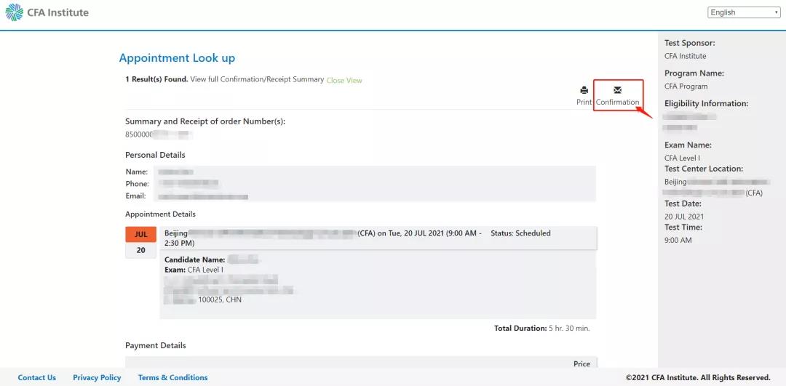Click the Payment Details heading
The width and height of the screenshot is (786, 386).
[x=156, y=345]
